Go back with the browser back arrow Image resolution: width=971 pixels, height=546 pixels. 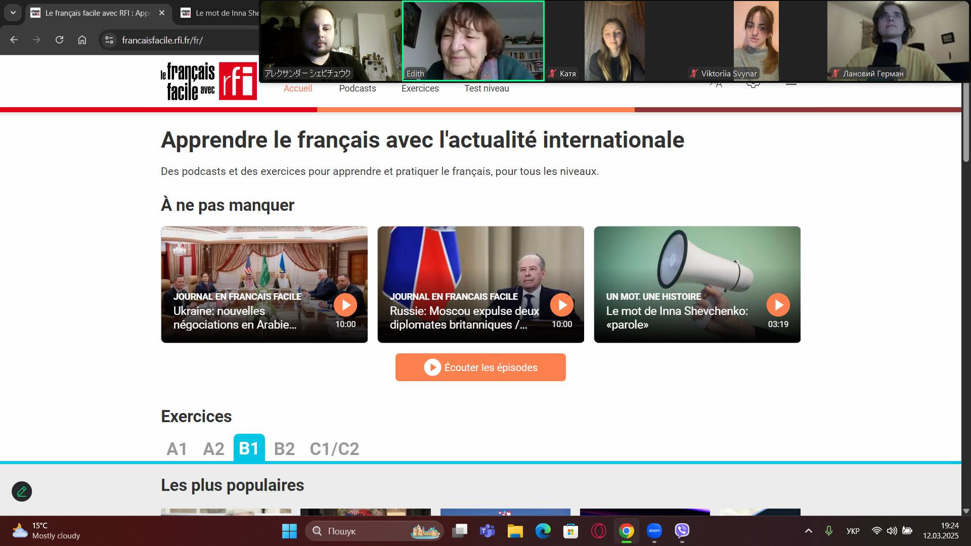point(14,40)
